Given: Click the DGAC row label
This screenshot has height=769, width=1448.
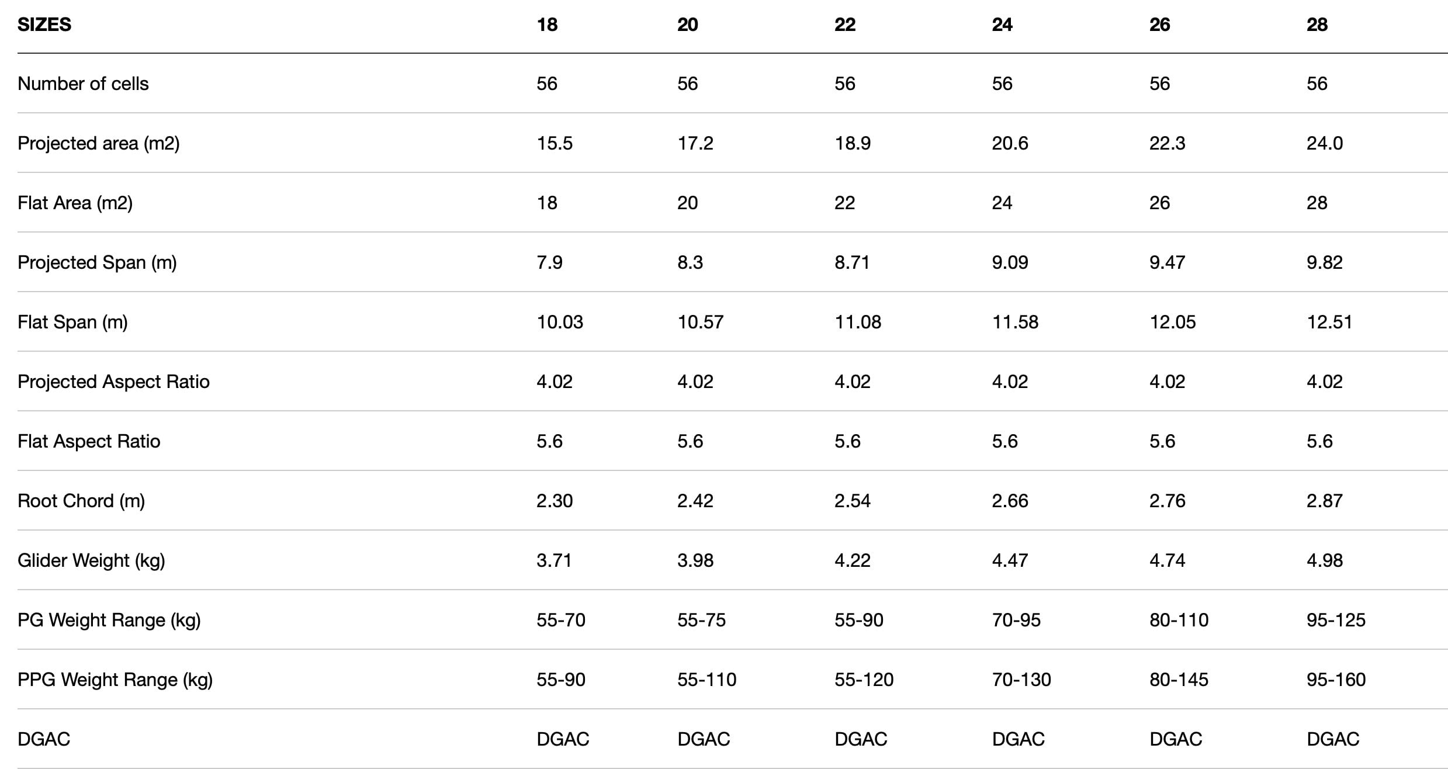Looking at the screenshot, I should point(44,739).
